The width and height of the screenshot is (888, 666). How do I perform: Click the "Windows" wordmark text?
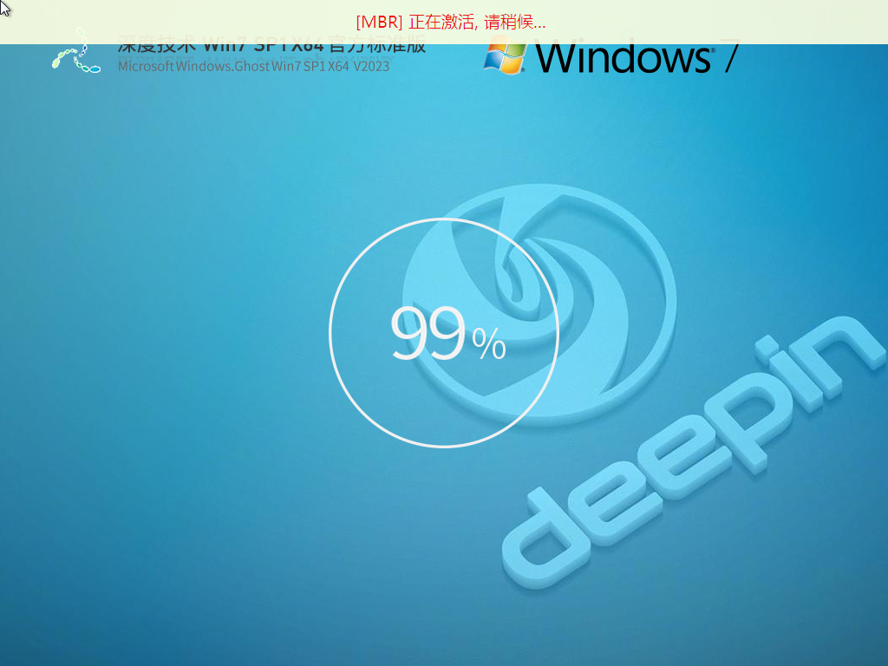click(x=623, y=58)
